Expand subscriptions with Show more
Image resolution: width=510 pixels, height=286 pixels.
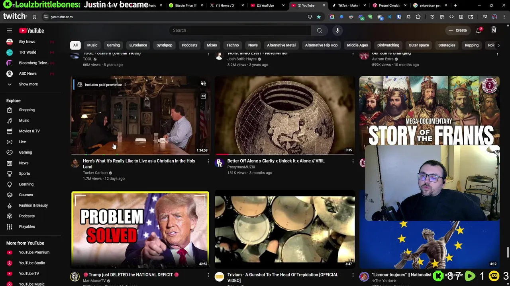(28, 84)
